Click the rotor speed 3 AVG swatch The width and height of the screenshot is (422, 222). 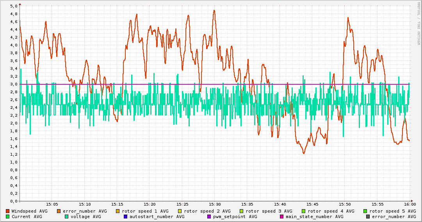tap(242, 211)
